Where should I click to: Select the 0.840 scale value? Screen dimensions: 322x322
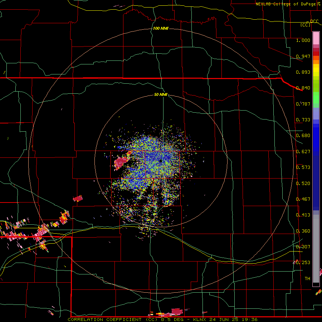(303, 88)
